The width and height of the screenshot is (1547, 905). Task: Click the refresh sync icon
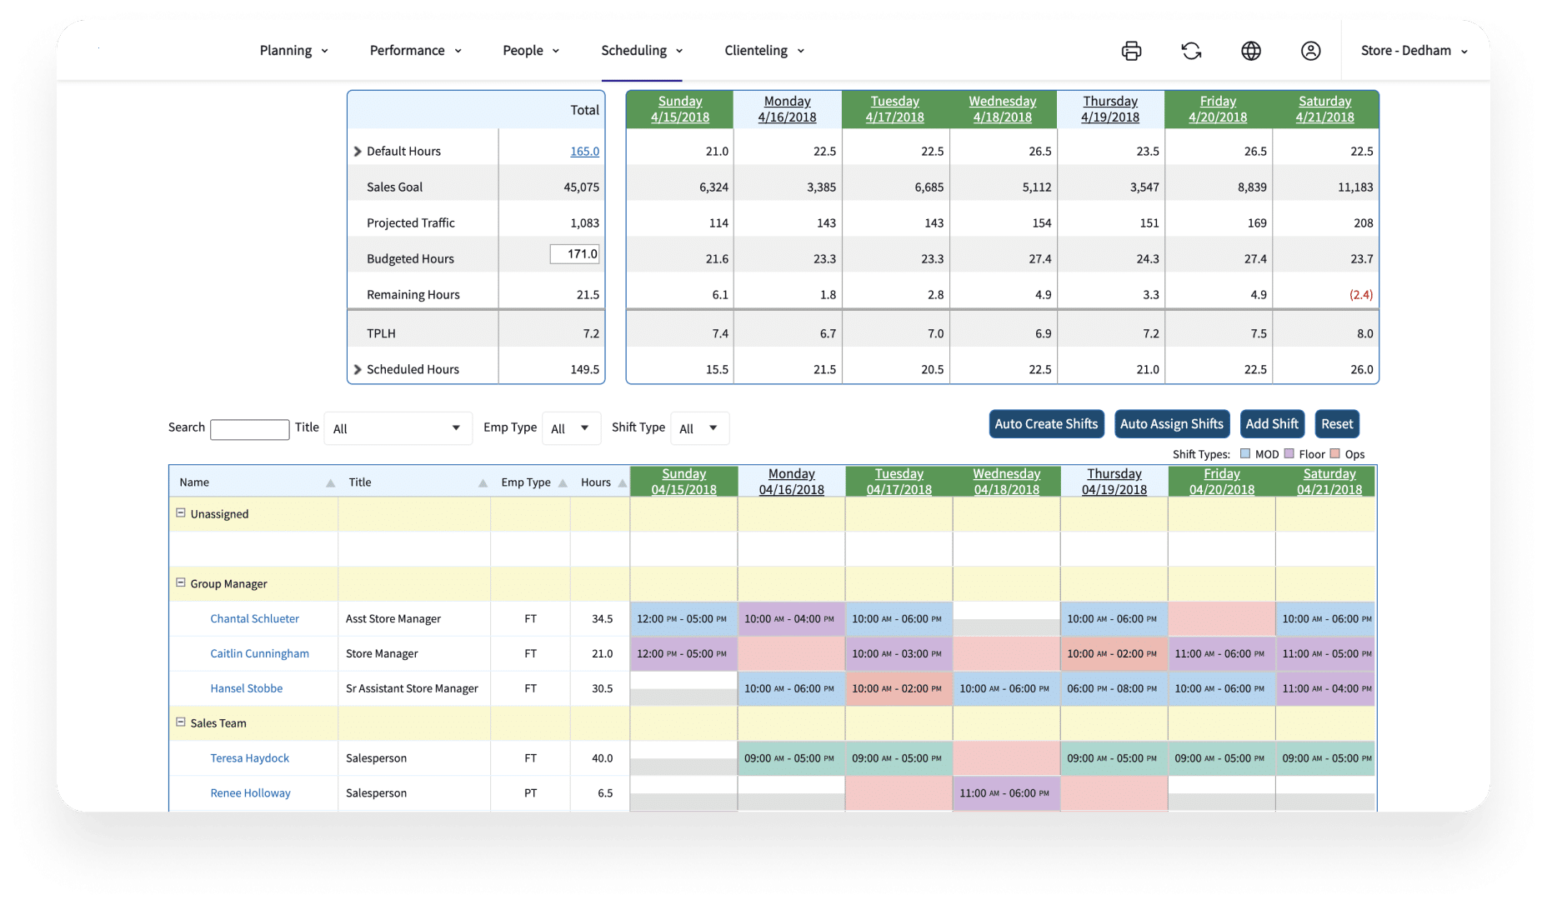[1191, 51]
